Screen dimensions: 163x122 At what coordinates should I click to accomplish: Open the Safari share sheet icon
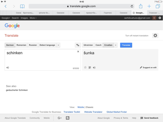pos(141,6)
